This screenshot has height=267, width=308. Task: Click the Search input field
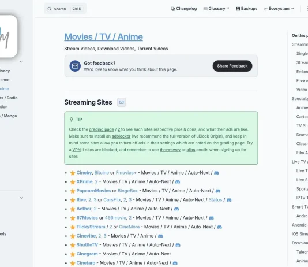pos(65,9)
